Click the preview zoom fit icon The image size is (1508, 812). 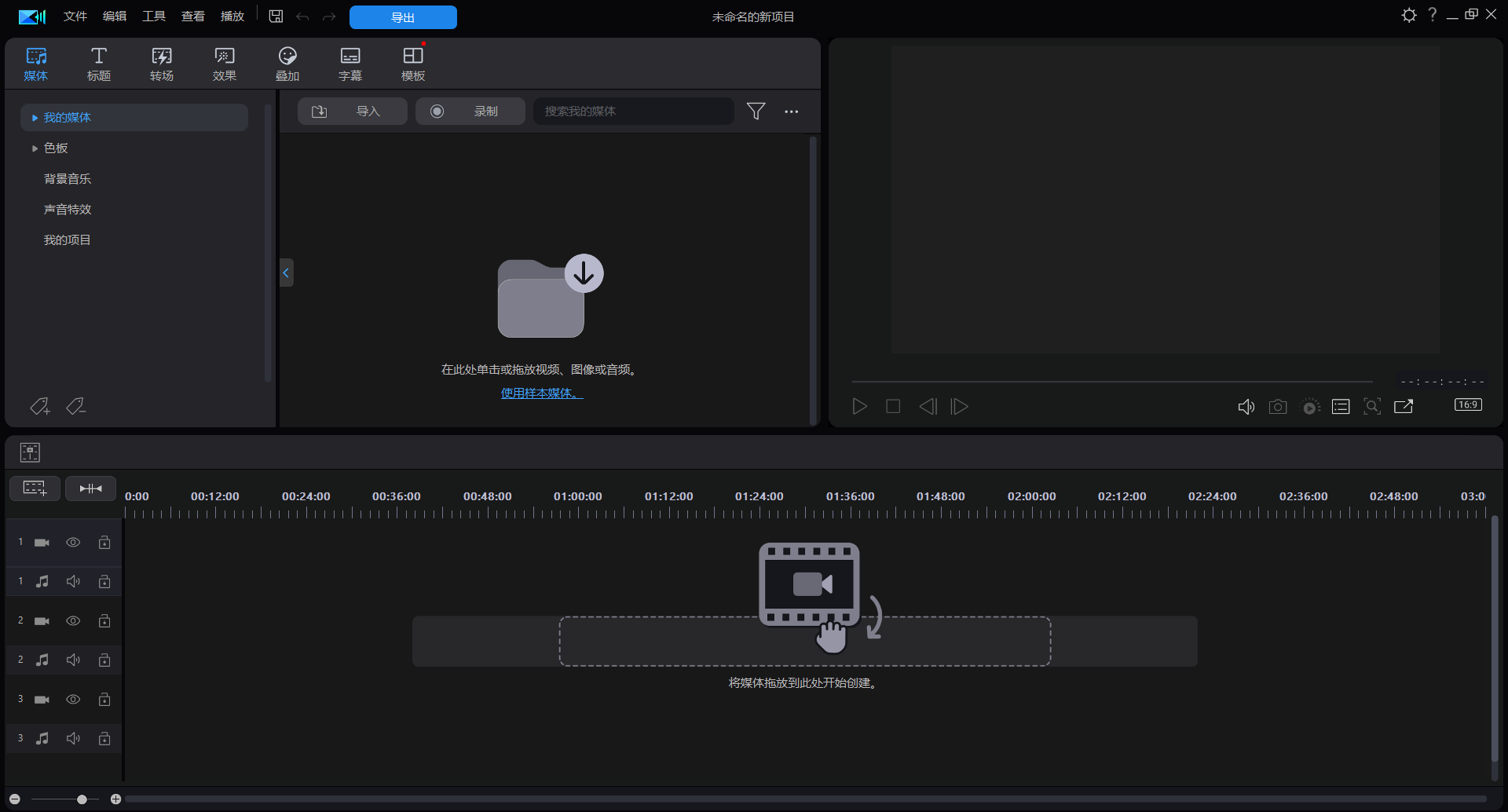(1372, 407)
